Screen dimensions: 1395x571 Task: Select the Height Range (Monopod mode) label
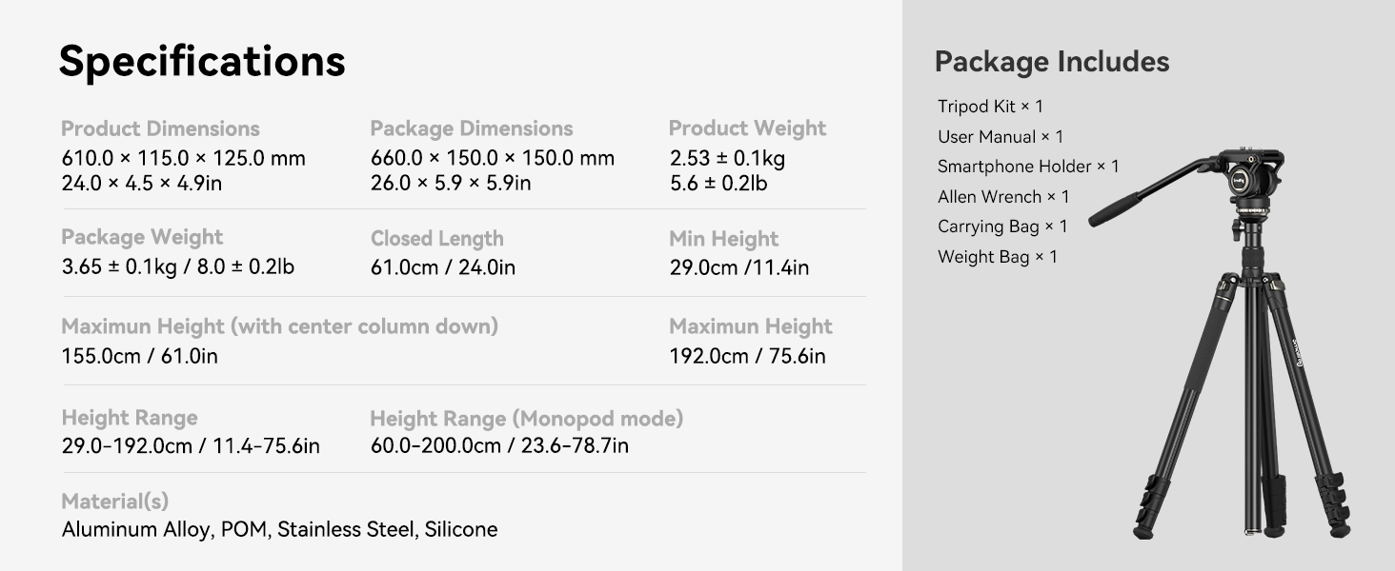click(x=526, y=418)
